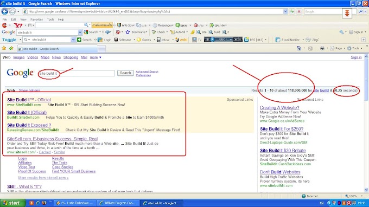Image resolution: width=369 pixels, height=207 pixels.
Task: Open the View menu
Action: click(x=23, y=20)
